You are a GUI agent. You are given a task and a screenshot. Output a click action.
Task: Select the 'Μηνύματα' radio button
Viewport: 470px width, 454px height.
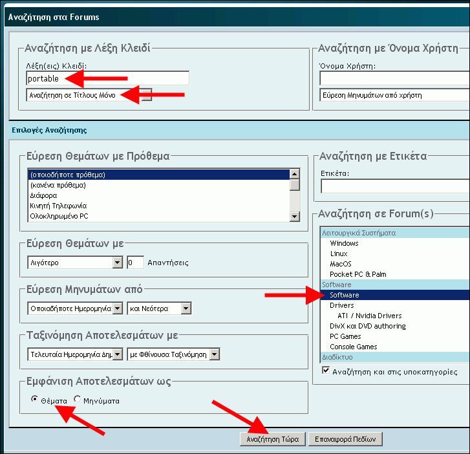click(78, 400)
